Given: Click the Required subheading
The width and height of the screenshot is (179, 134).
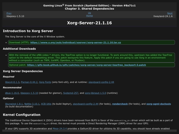Looking at the screenshot, I should pyautogui.click(x=9, y=77).
